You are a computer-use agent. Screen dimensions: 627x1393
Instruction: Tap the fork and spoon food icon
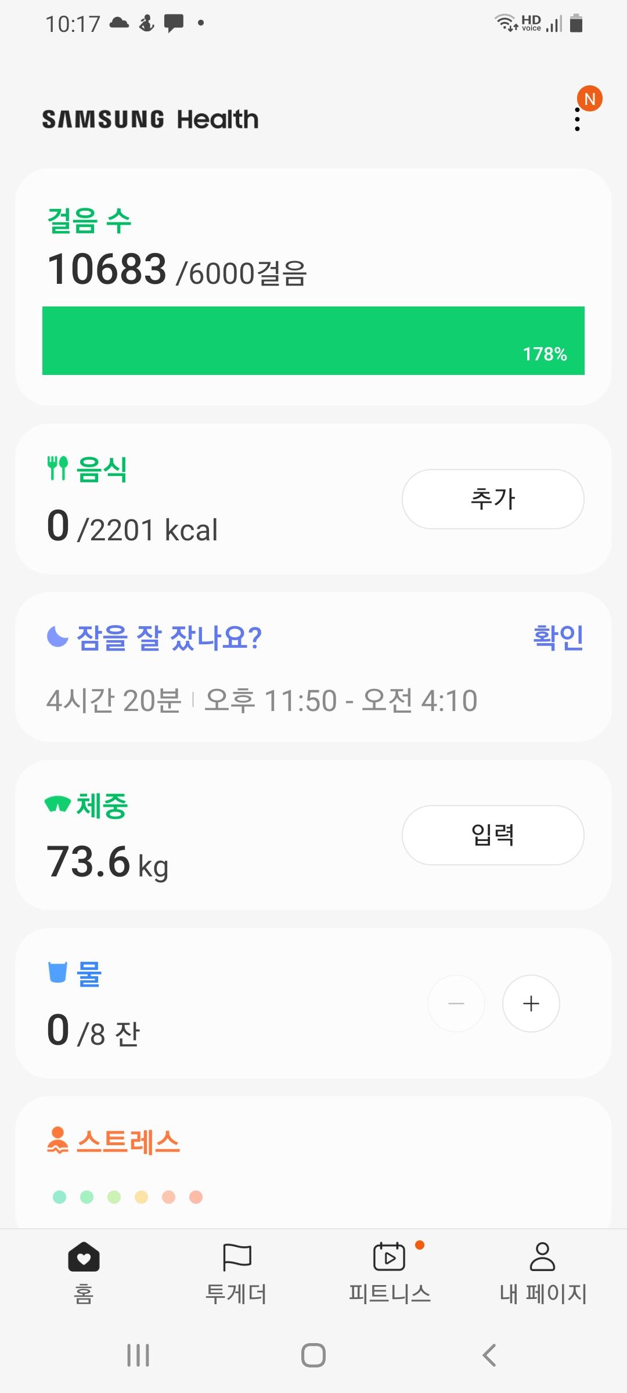click(x=57, y=468)
